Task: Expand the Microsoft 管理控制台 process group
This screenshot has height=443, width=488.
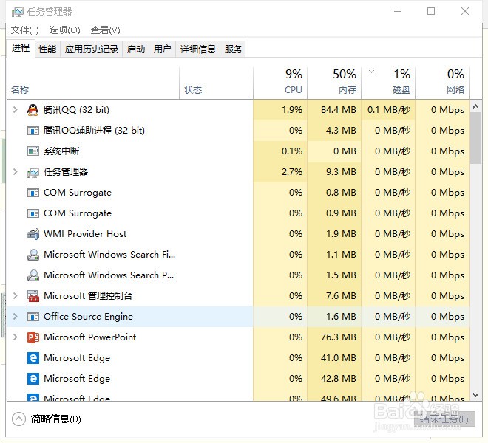Action: click(x=15, y=295)
